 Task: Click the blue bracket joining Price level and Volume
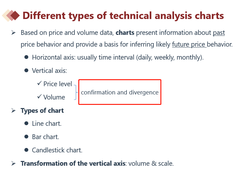pos(76,93)
